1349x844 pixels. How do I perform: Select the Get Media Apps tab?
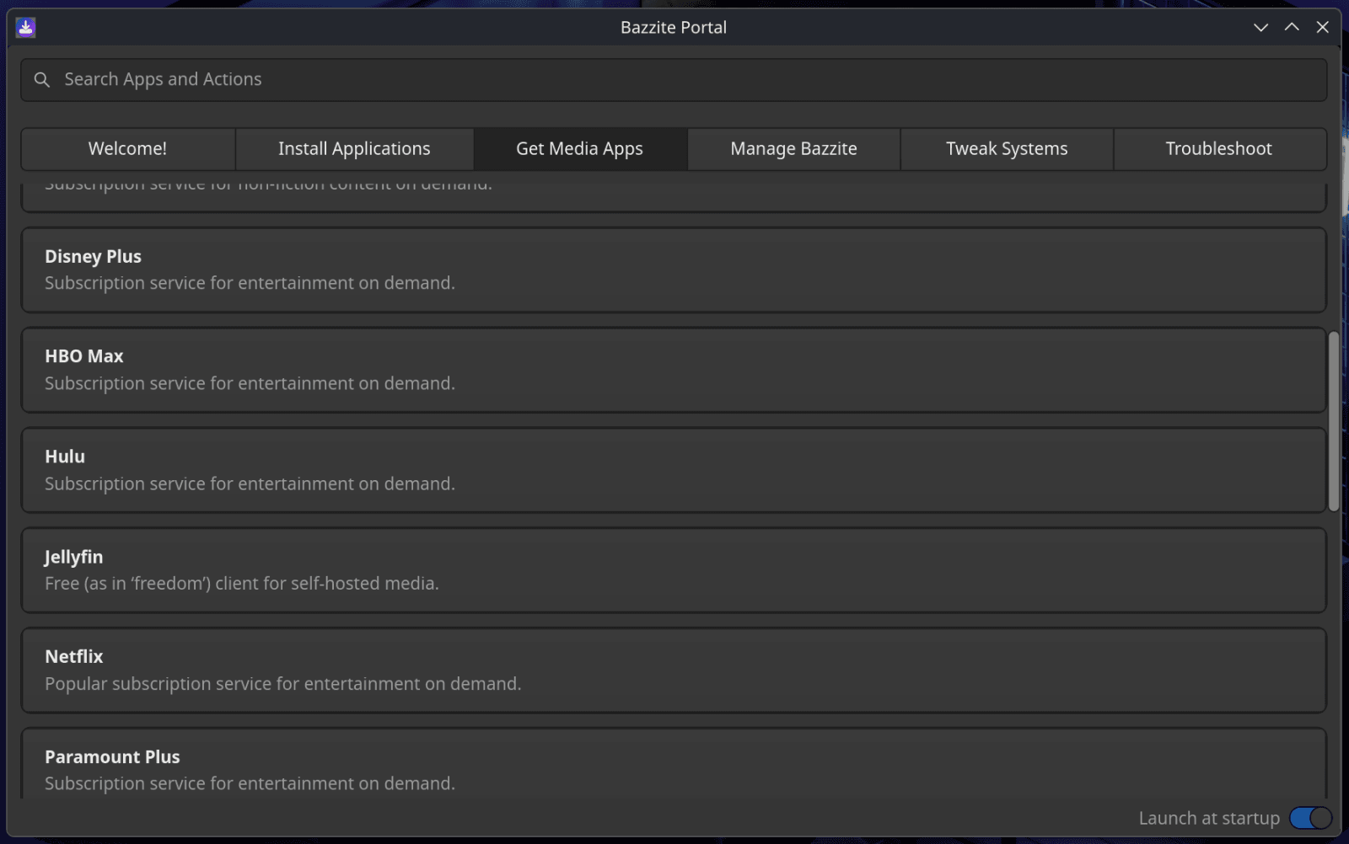click(580, 149)
